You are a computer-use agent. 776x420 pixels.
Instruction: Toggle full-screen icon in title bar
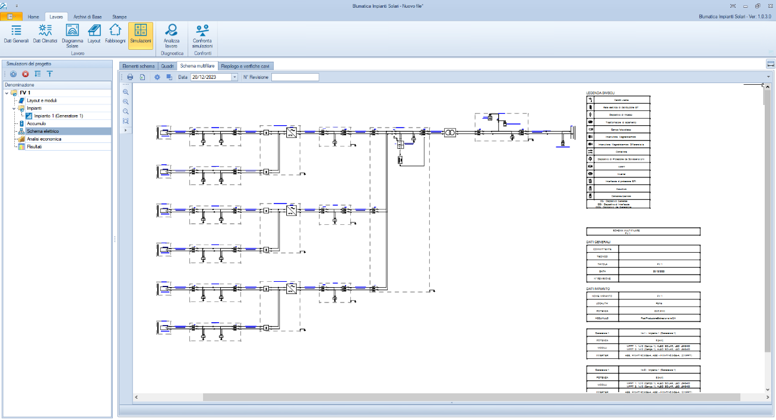pyautogui.click(x=733, y=5)
